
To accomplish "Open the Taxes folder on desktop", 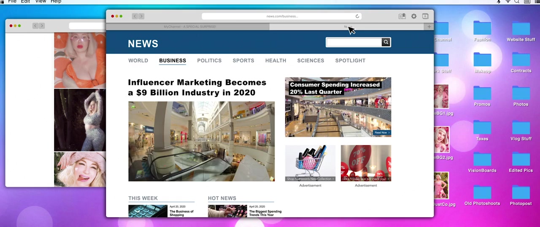I will (482, 130).
